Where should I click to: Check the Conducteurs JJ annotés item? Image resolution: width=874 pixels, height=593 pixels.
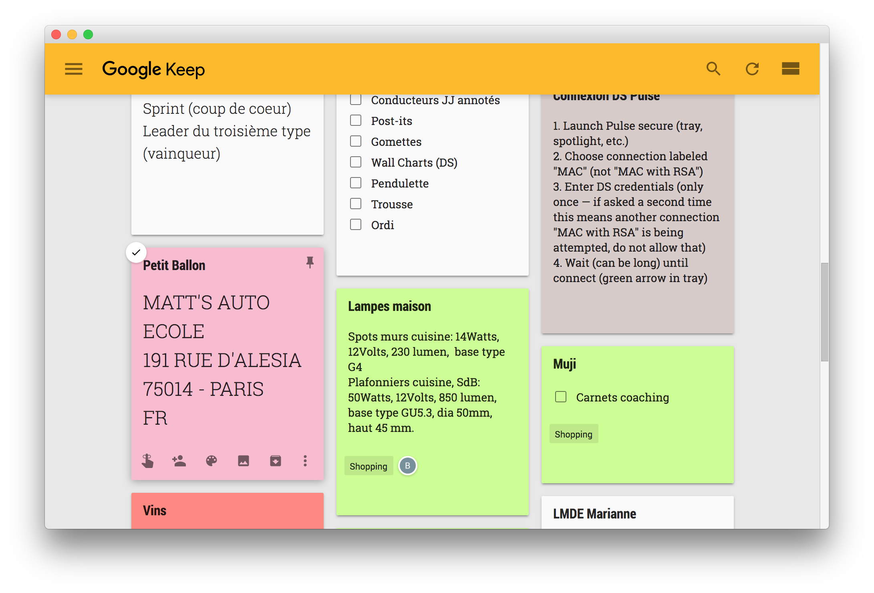tap(356, 100)
